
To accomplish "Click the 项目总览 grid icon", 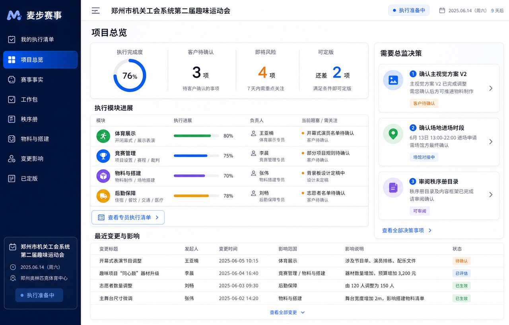I will 12,60.
